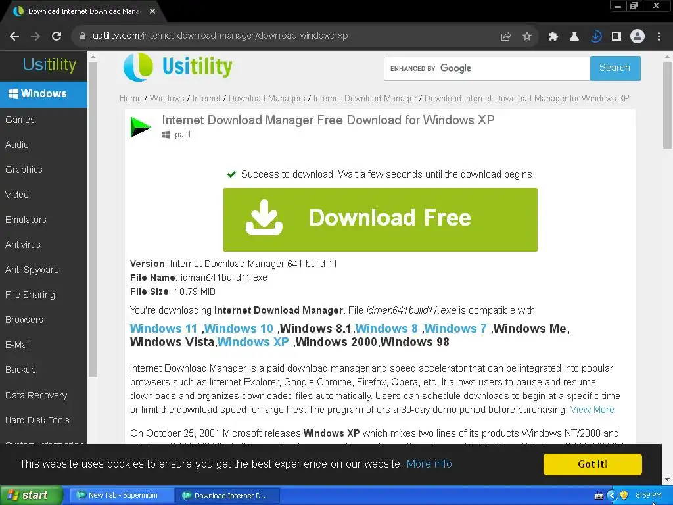
Task: Click the green Download Free button
Action: pyautogui.click(x=381, y=220)
